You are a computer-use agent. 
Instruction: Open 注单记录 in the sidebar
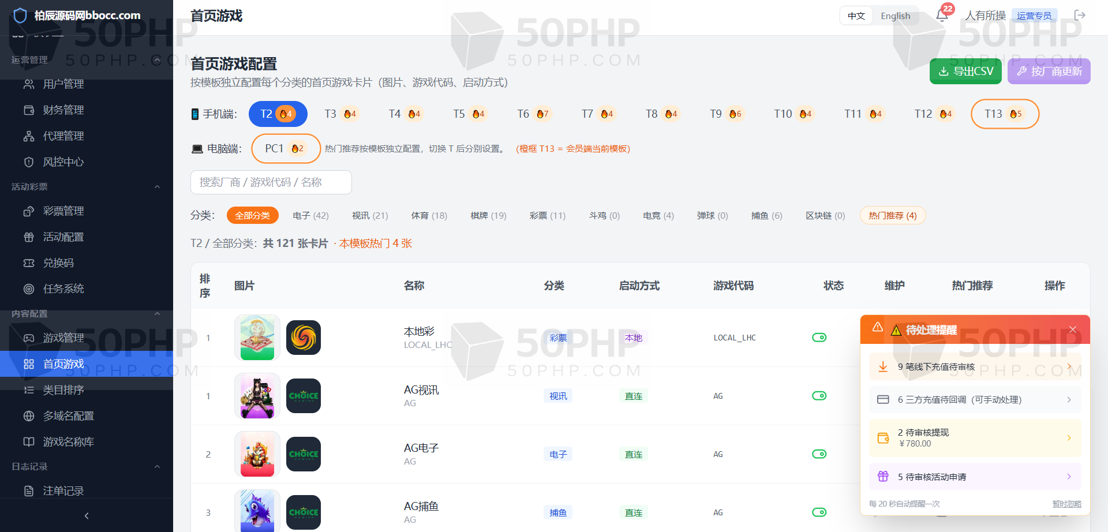click(87, 490)
